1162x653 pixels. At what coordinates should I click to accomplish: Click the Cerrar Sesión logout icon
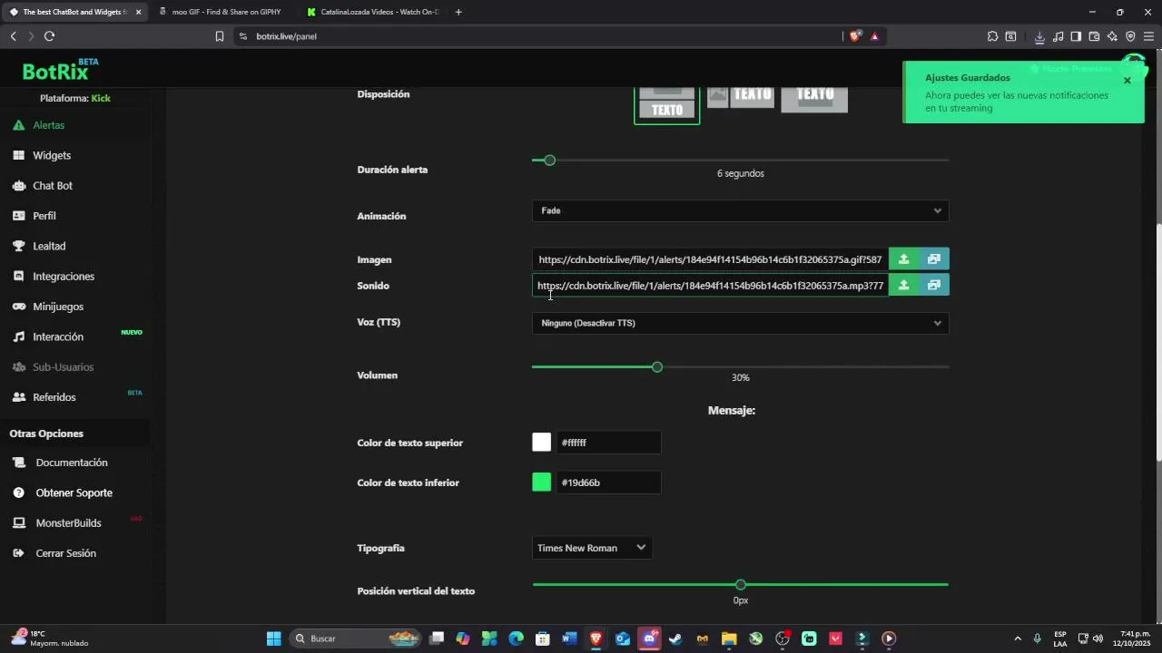pos(18,553)
